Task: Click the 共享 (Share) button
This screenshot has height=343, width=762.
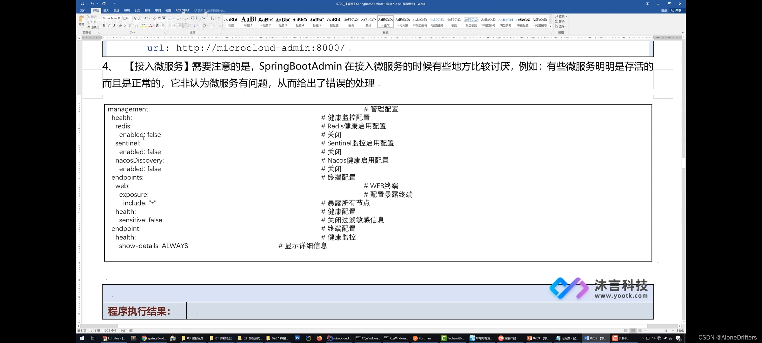Action: [x=676, y=10]
